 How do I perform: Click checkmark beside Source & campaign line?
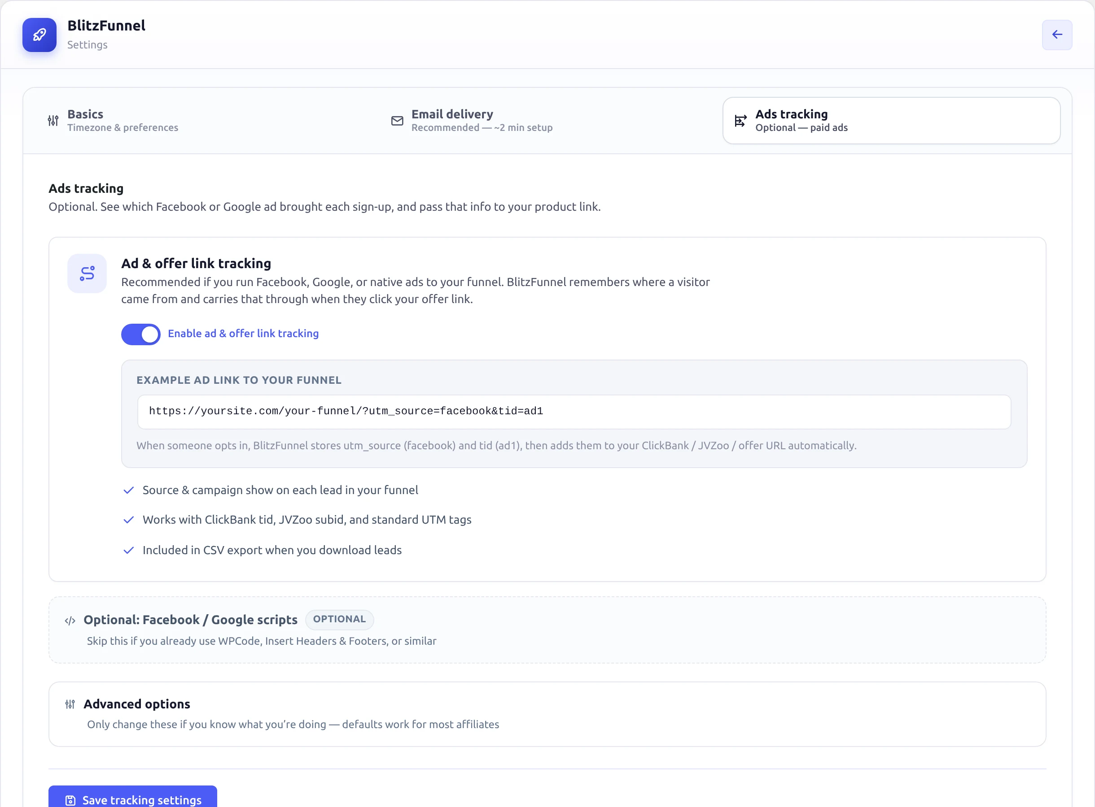point(128,490)
